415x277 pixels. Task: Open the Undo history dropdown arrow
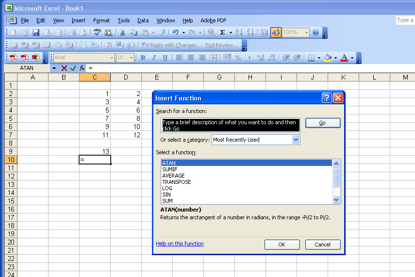[x=183, y=33]
